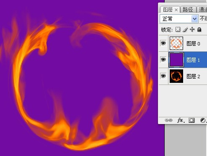Screen dimensions: 207x156
Task: Click the 图层 1 layer name
Action: click(x=193, y=60)
